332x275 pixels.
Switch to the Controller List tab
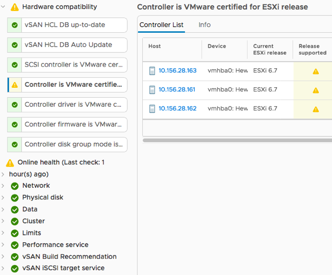pos(161,25)
